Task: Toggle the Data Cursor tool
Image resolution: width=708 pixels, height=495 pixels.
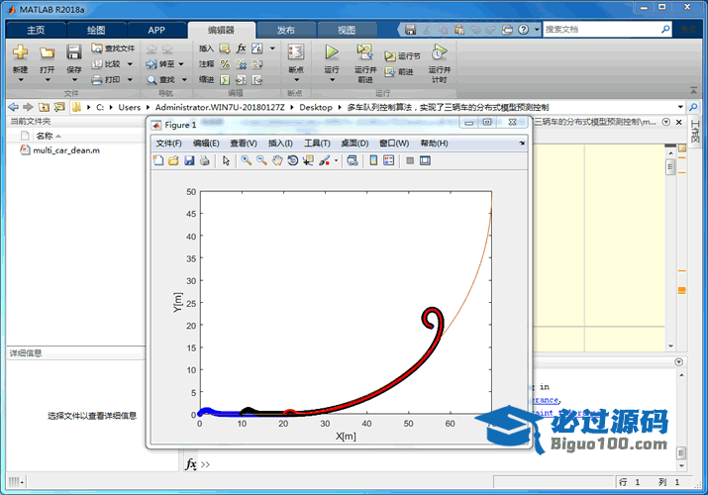Action: [x=308, y=160]
